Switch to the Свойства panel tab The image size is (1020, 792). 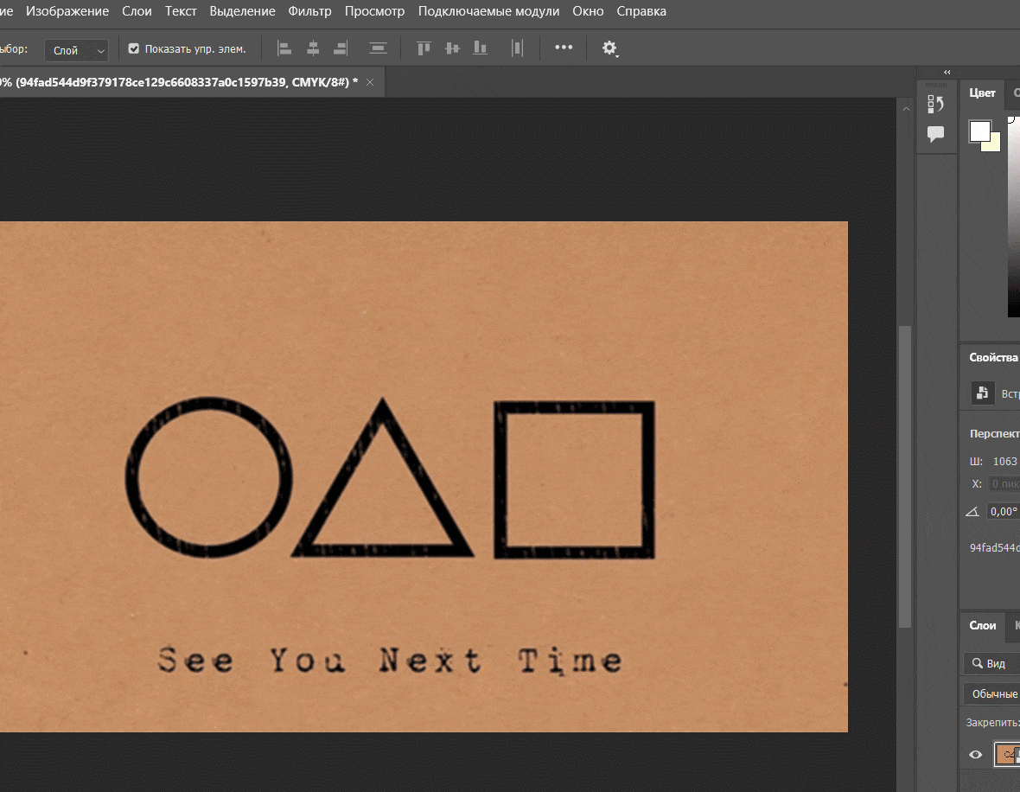click(x=992, y=357)
